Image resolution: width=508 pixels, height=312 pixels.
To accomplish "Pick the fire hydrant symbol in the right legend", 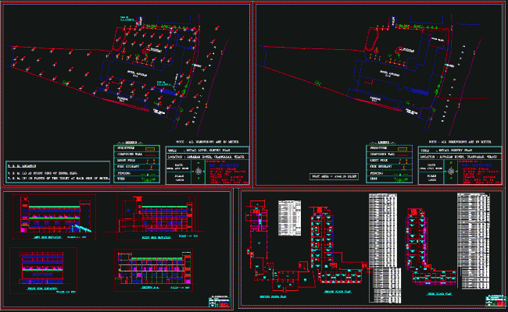I will click(404, 167).
